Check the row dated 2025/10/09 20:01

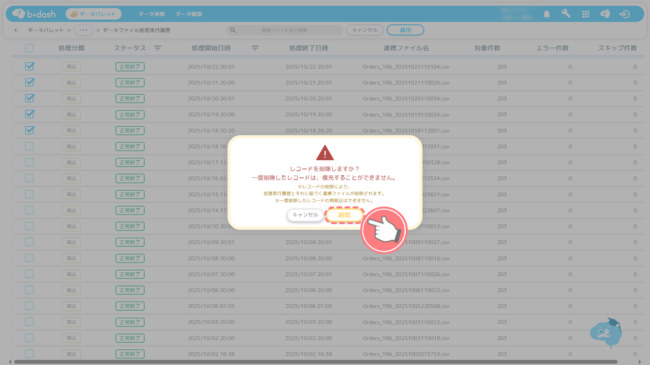point(29,242)
